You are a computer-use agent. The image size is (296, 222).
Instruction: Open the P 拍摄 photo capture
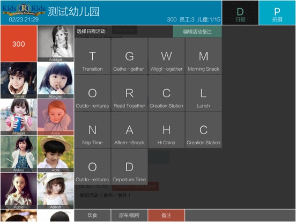pos(277,13)
